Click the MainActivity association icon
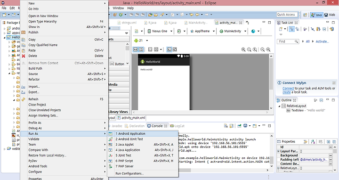The image size is (339, 180). click(221, 31)
